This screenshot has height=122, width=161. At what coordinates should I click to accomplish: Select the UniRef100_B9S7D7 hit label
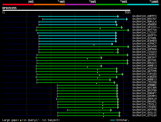click(x=144, y=19)
